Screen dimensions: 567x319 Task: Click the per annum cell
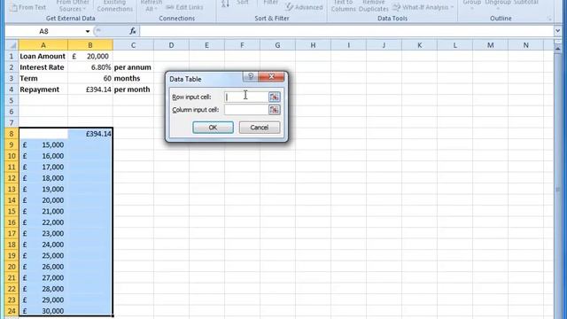[133, 67]
